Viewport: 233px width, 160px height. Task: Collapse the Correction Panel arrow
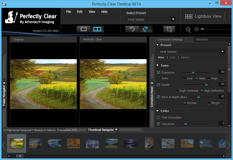(152, 83)
